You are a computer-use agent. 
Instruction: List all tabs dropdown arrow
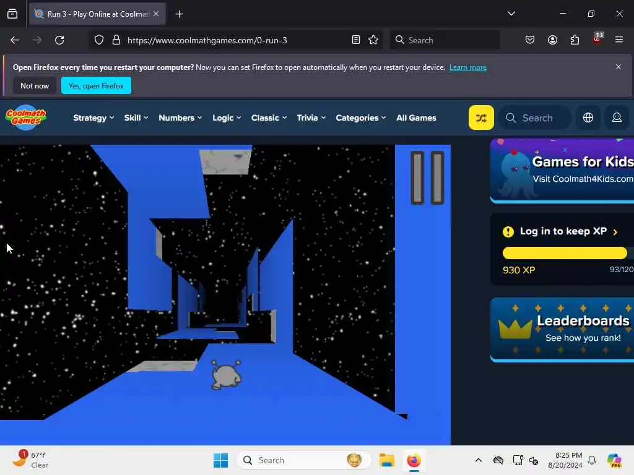point(511,14)
